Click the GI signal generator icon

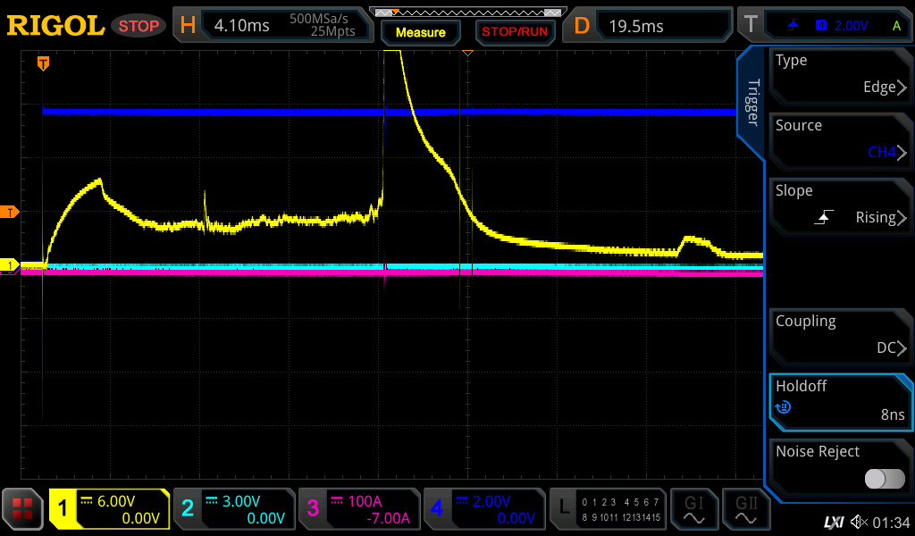pos(693,510)
